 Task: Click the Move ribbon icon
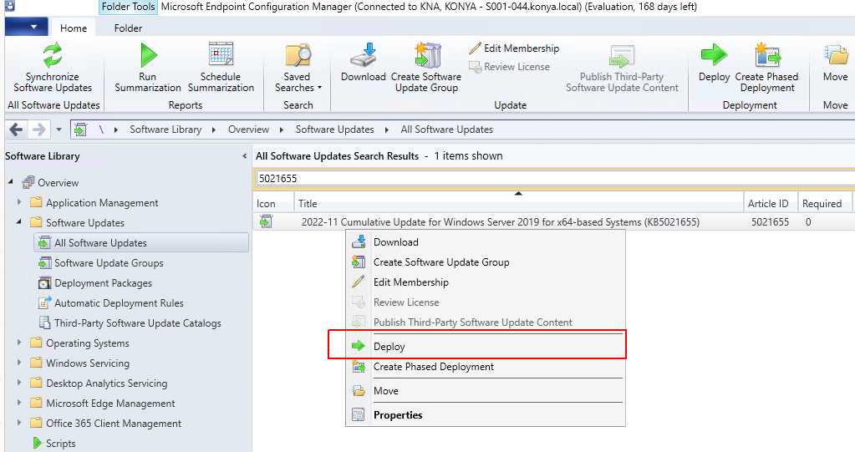[836, 55]
